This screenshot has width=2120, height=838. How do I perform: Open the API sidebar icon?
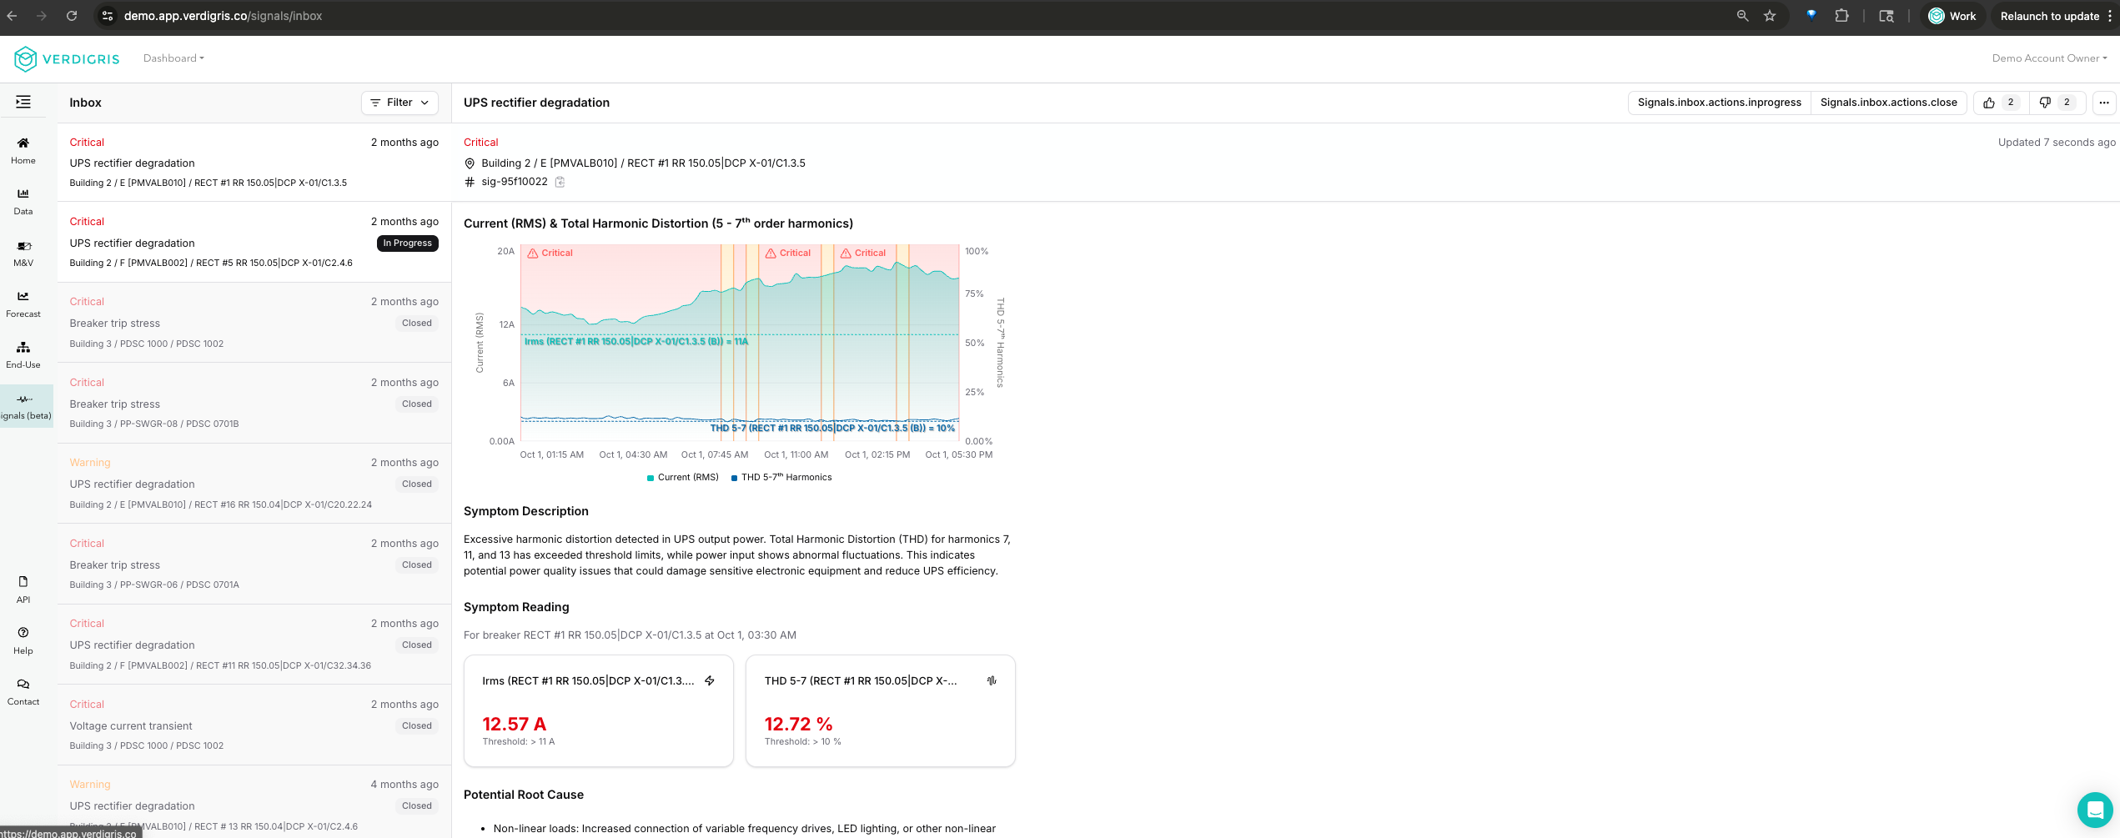[x=23, y=589]
